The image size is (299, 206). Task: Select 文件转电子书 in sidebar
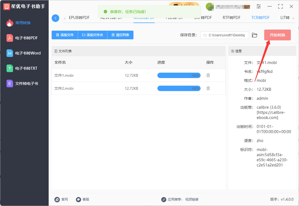coord(24,83)
